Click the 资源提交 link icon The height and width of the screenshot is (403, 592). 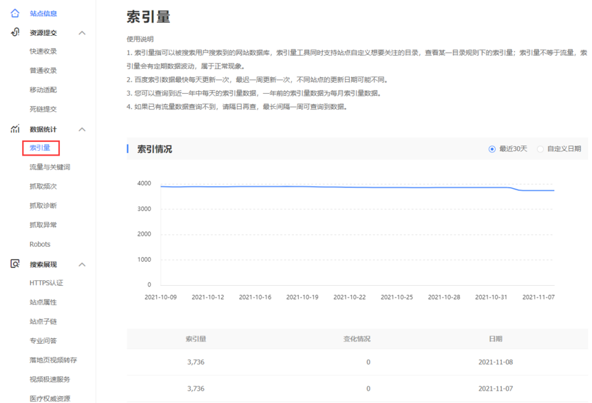click(15, 32)
